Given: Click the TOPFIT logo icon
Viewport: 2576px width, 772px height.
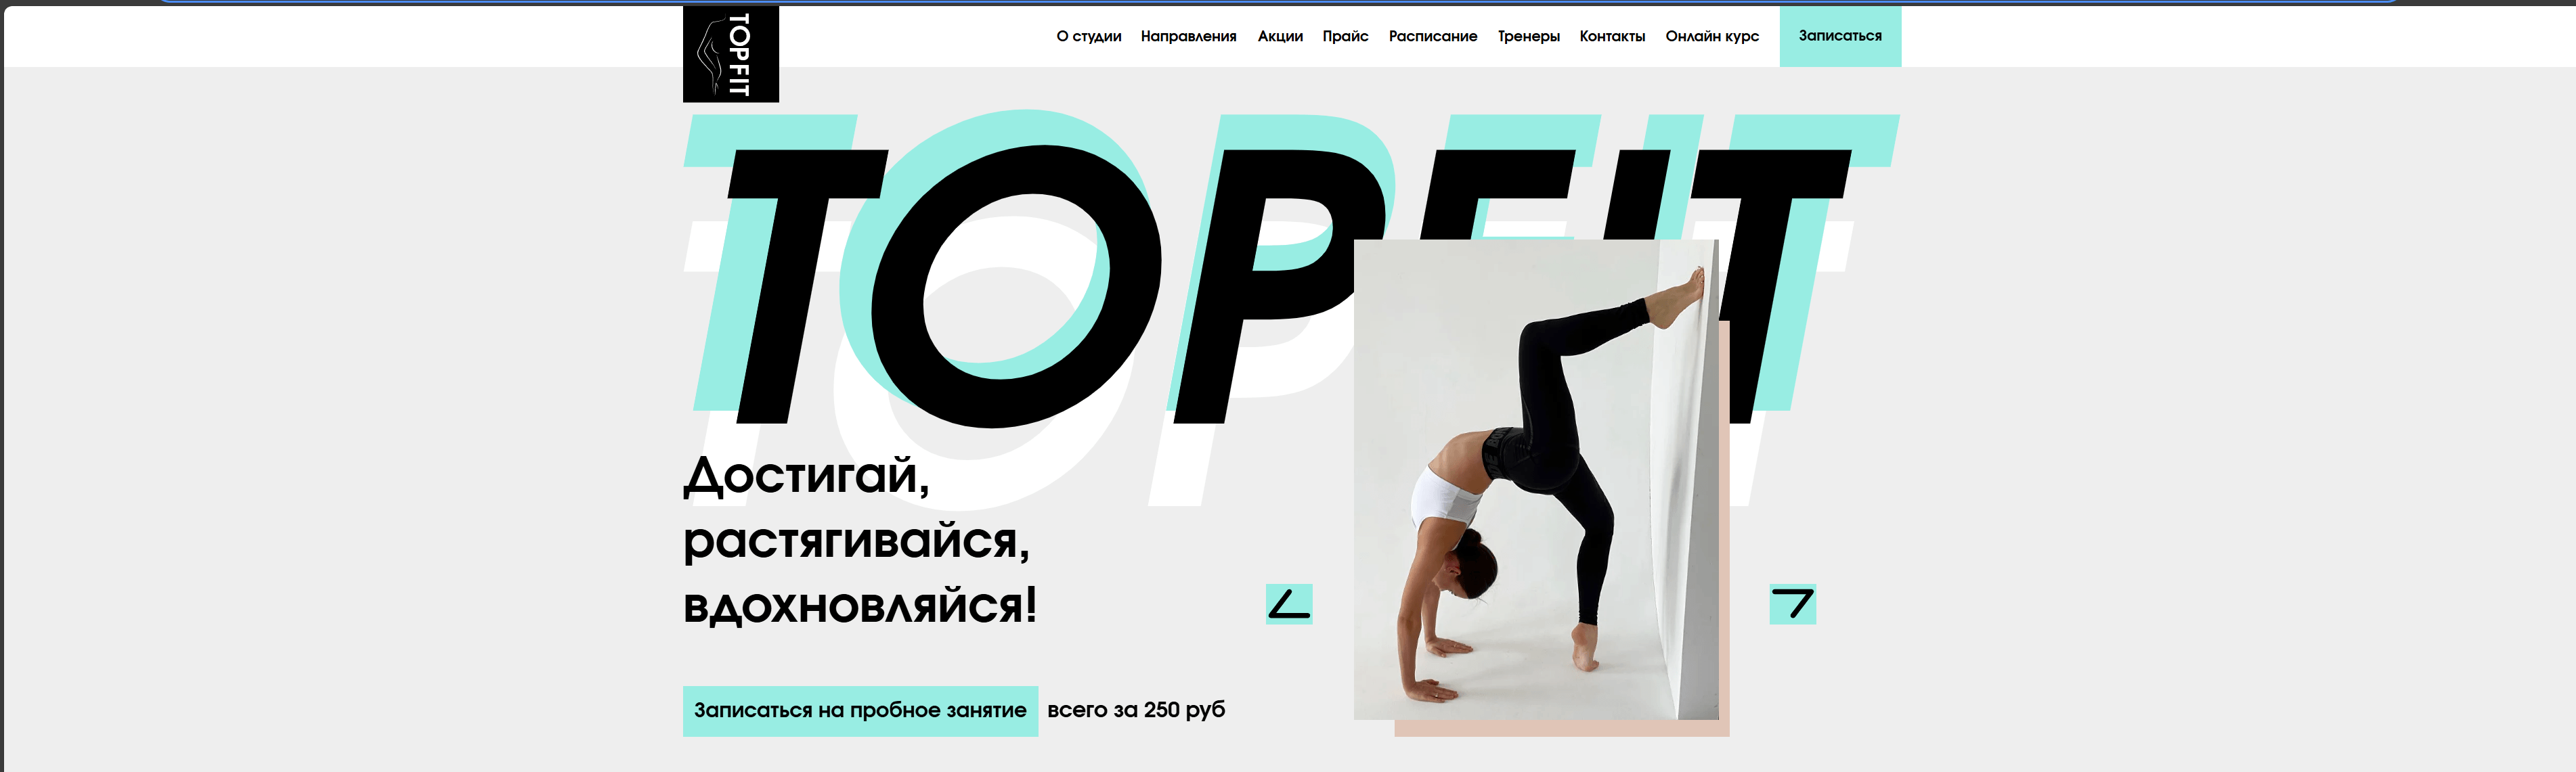Looking at the screenshot, I should click(x=730, y=54).
